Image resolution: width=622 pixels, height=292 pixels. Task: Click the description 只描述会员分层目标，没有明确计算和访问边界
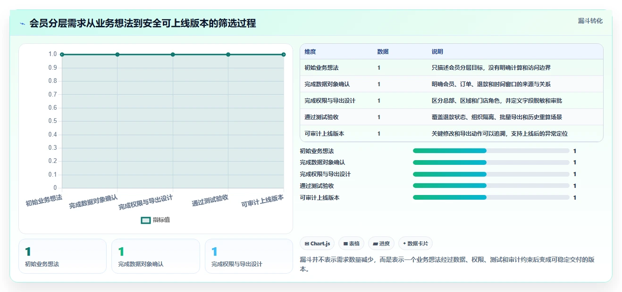pyautogui.click(x=491, y=68)
